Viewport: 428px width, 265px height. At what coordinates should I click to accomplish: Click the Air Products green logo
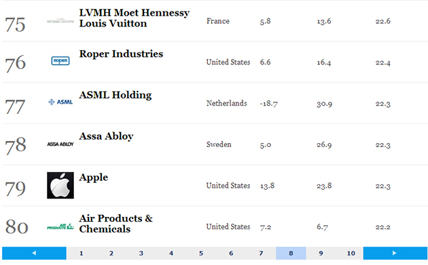click(x=60, y=226)
